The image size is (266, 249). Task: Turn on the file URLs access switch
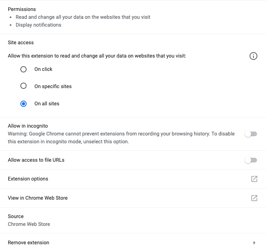(x=250, y=160)
